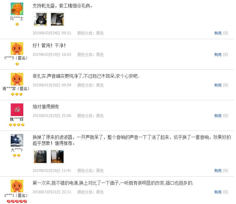Open moon-sky avatar of user 大***y
Viewport: 236px width, 204px height.
[17, 140]
